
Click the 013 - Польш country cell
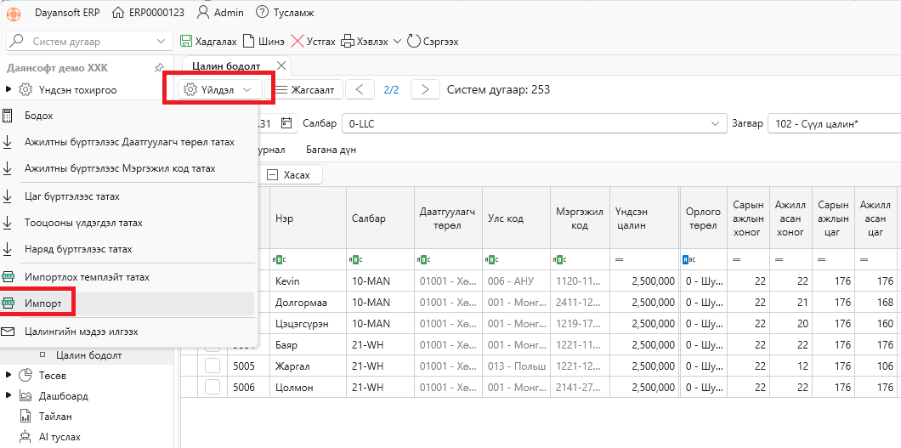tap(516, 366)
